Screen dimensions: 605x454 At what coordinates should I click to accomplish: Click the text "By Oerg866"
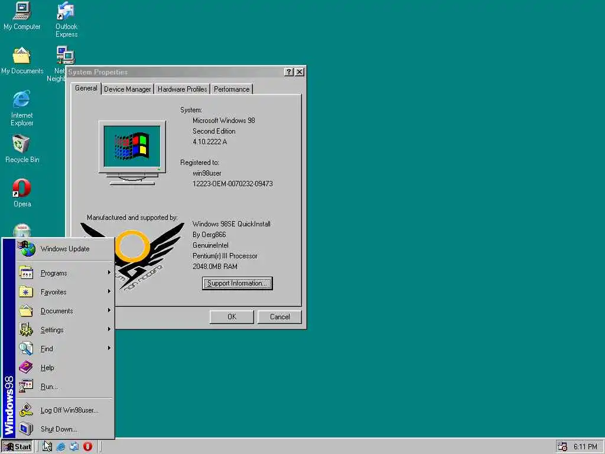click(209, 235)
